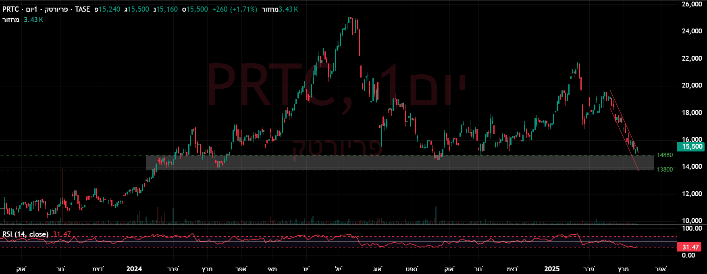The width and height of the screenshot is (707, 274).
Task: Click the high value ג15,500 in the legend
Action: point(137,9)
